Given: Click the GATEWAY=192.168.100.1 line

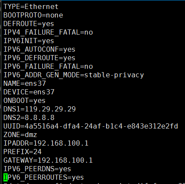Looking at the screenshot, I should [48, 161].
